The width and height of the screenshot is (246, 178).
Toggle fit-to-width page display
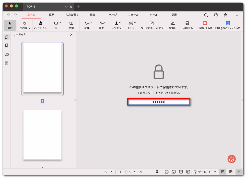coord(181,172)
